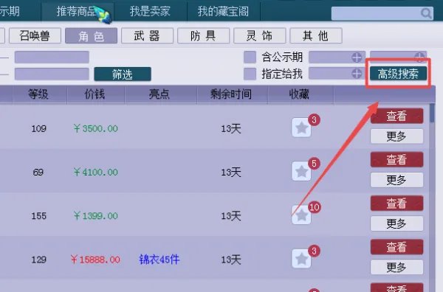Sort by the 剩余时间 column header

tap(231, 94)
